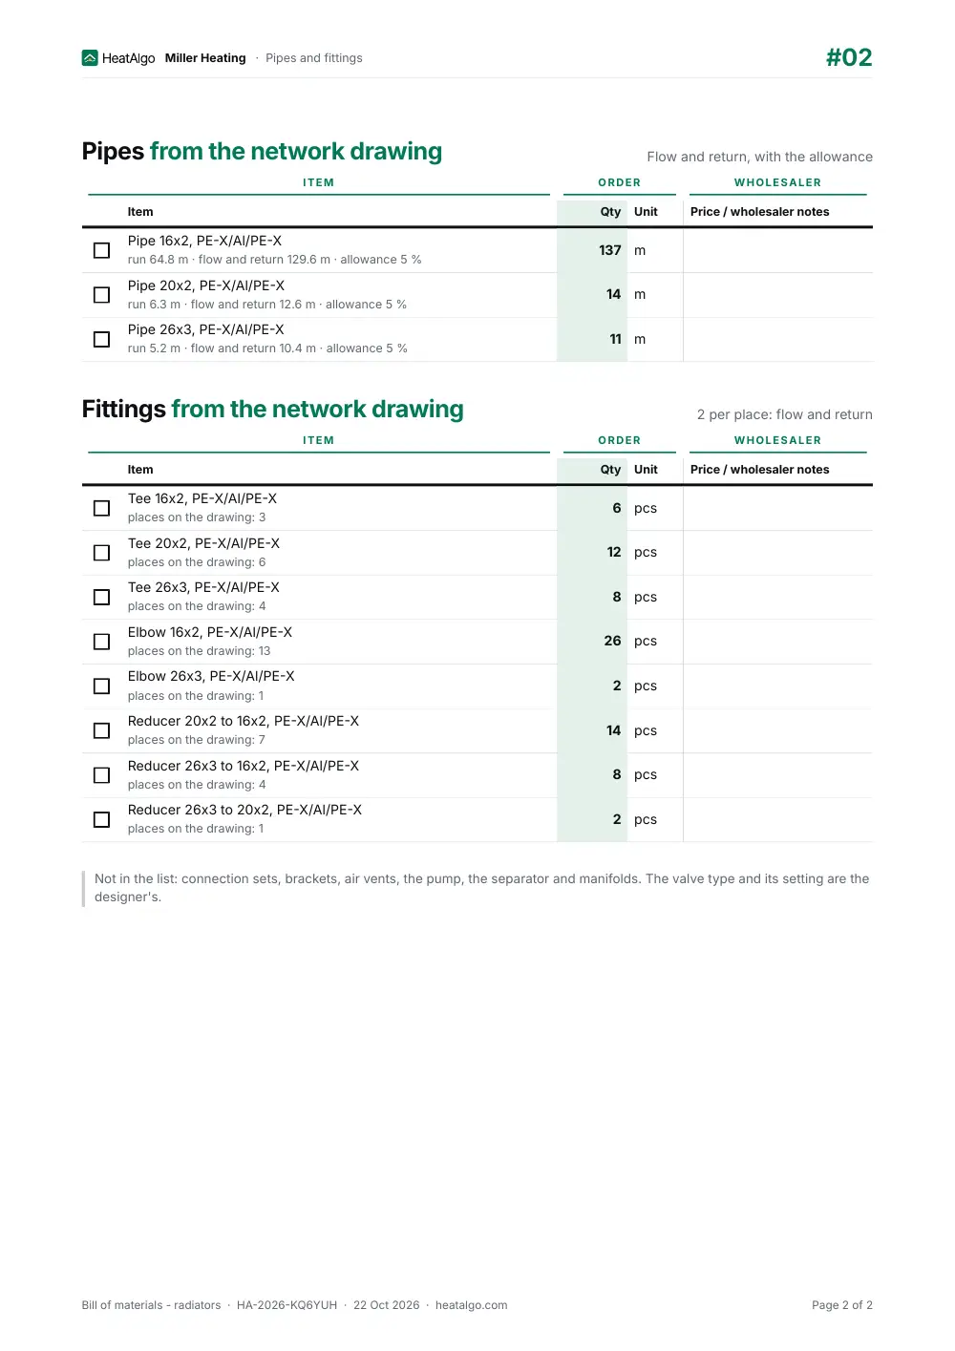Check off Pipe 20x2 item
This screenshot has height=1351, width=955.
[101, 295]
